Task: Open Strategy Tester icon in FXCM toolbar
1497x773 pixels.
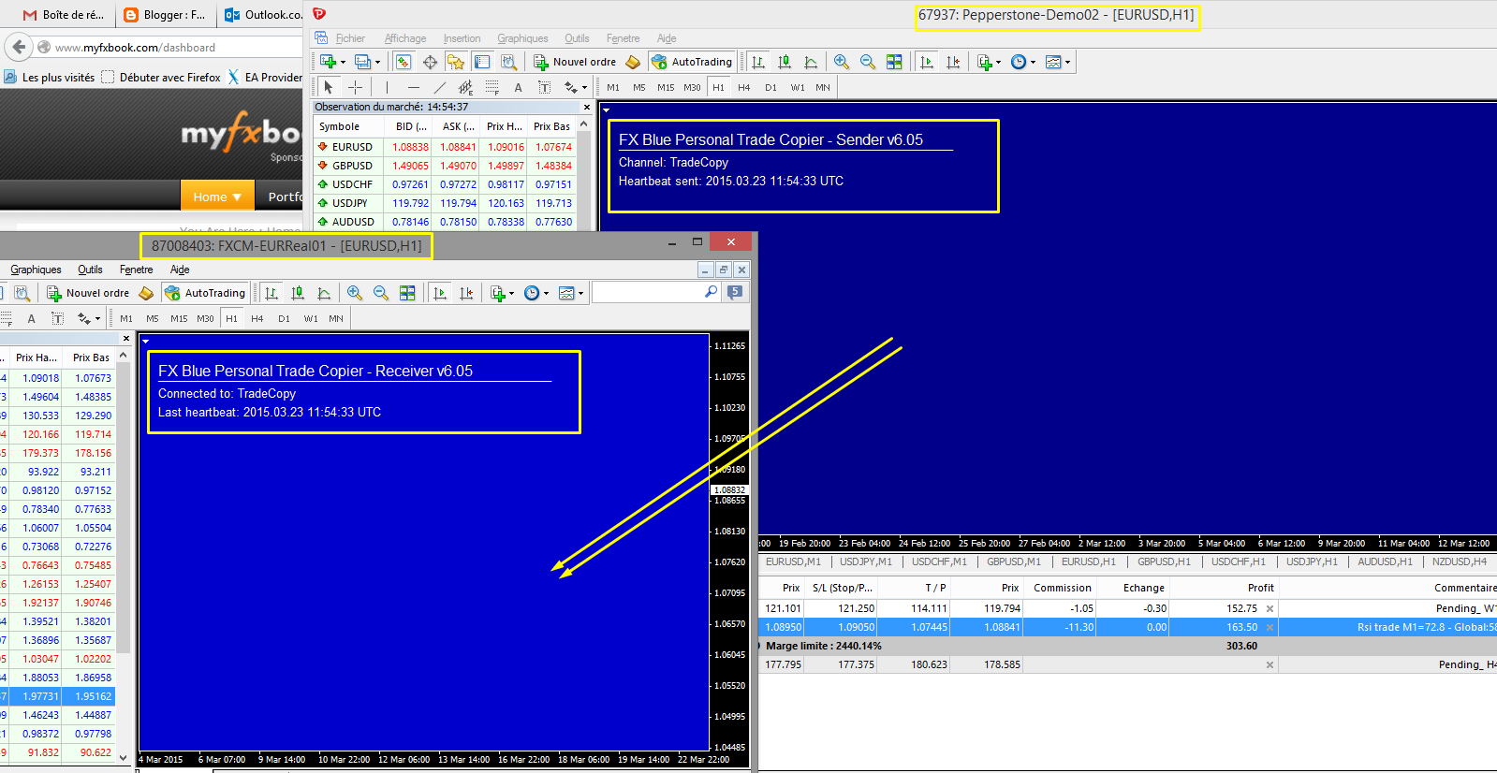Action: tap(22, 293)
